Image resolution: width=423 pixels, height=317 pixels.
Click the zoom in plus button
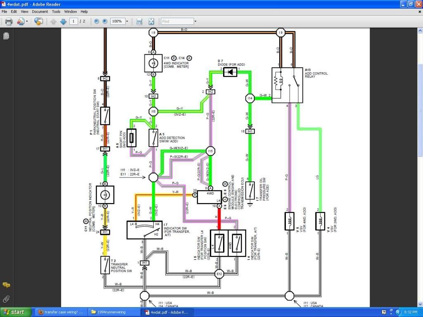(105, 21)
